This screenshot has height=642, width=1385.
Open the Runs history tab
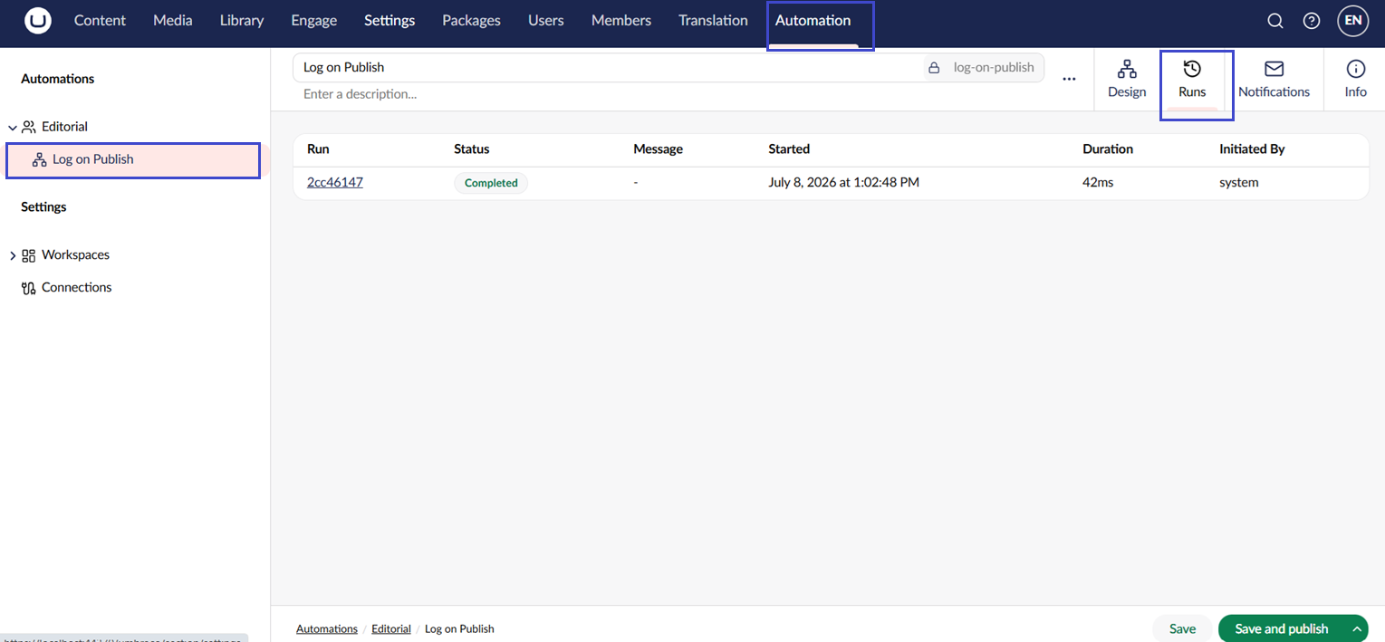coord(1192,80)
